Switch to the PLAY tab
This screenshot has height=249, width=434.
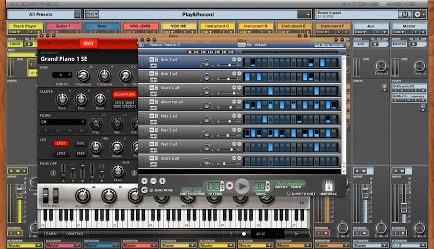[48, 43]
